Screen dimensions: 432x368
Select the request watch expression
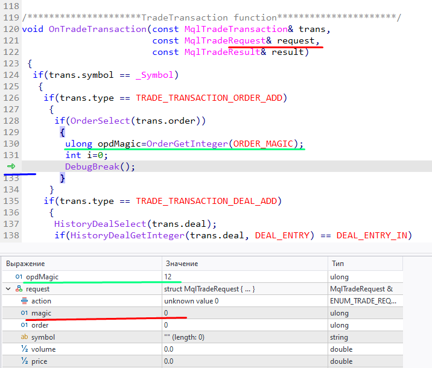click(x=37, y=289)
